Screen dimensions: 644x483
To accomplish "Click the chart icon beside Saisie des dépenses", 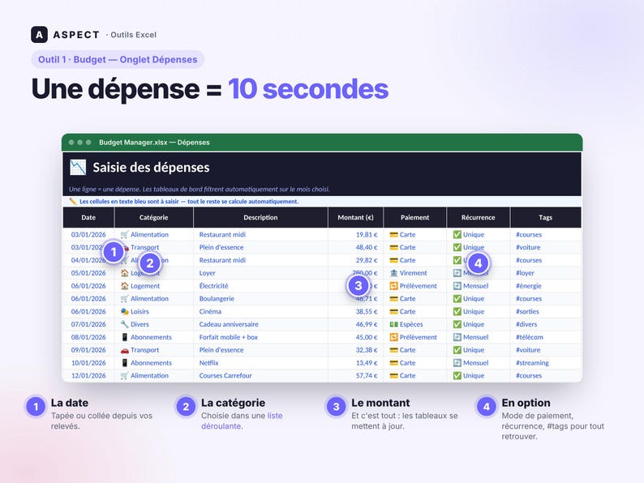I will coord(78,168).
